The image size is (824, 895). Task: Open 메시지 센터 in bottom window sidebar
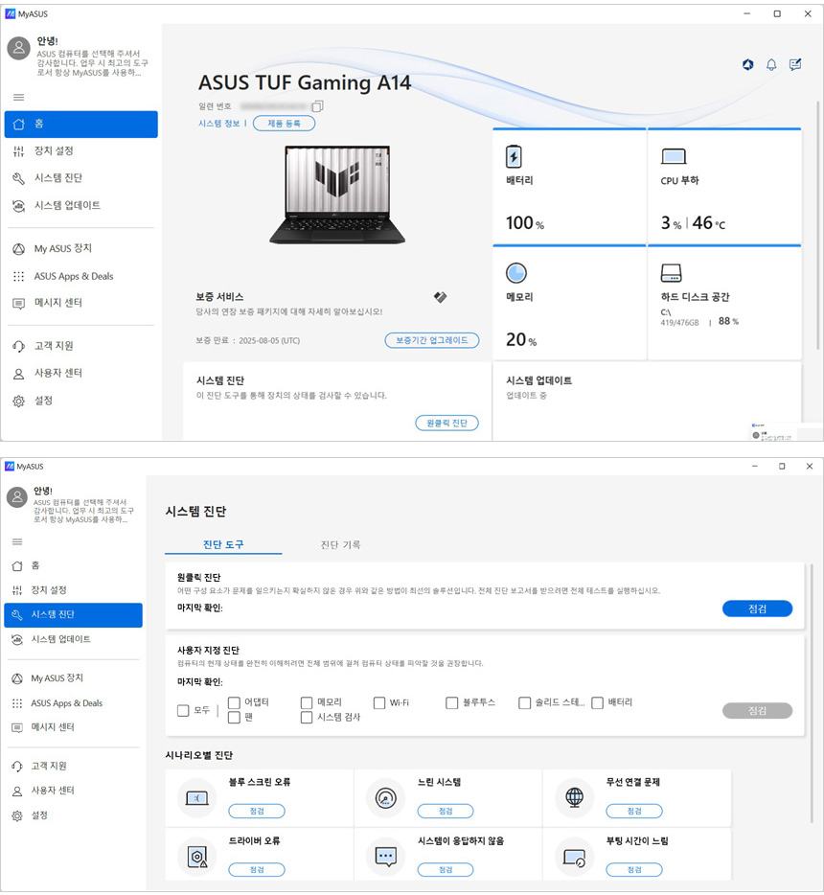pyautogui.click(x=73, y=727)
